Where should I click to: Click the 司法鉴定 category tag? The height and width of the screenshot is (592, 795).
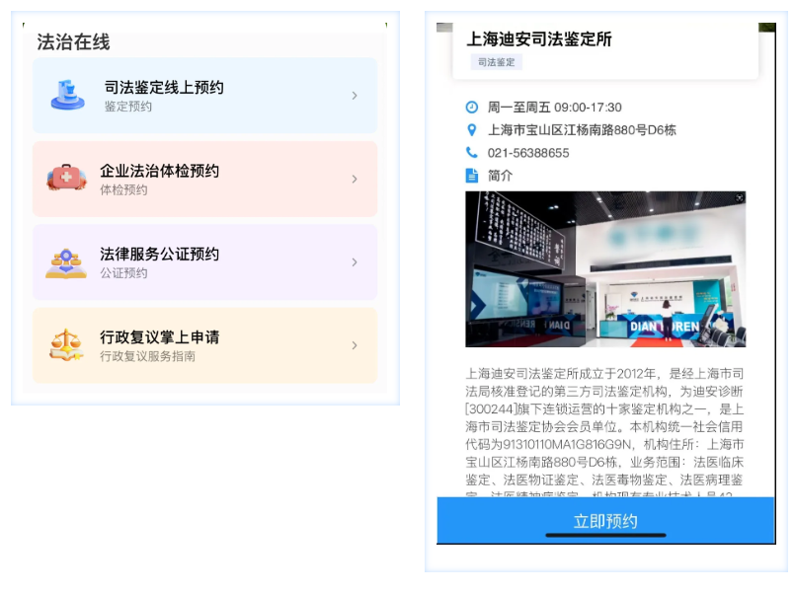tap(497, 62)
